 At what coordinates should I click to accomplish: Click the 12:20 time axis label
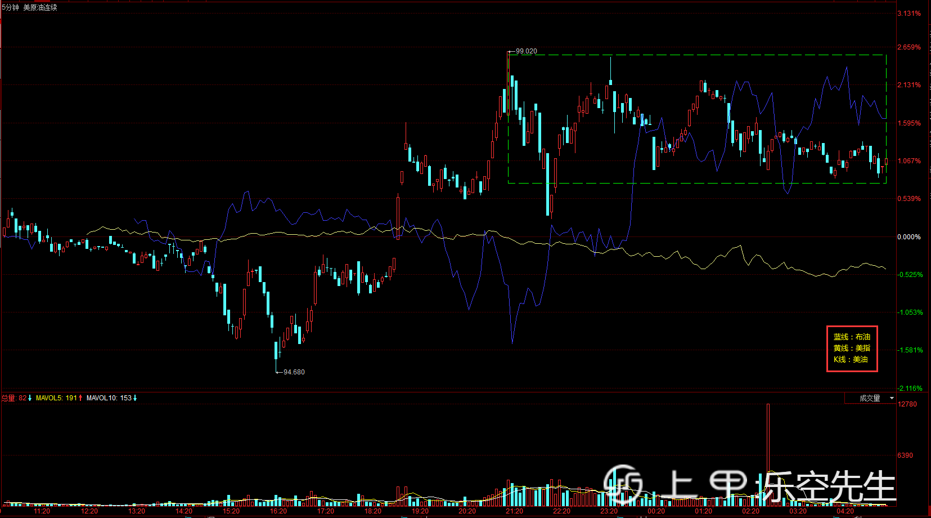coord(89,511)
